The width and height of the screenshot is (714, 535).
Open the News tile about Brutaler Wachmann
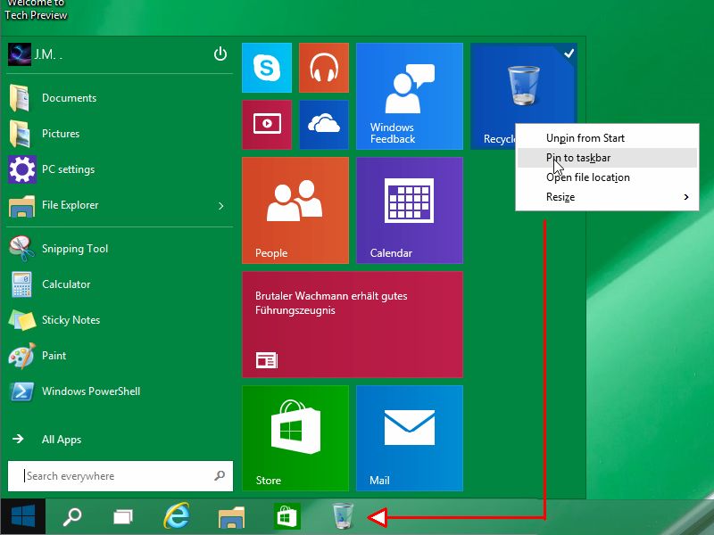353,325
